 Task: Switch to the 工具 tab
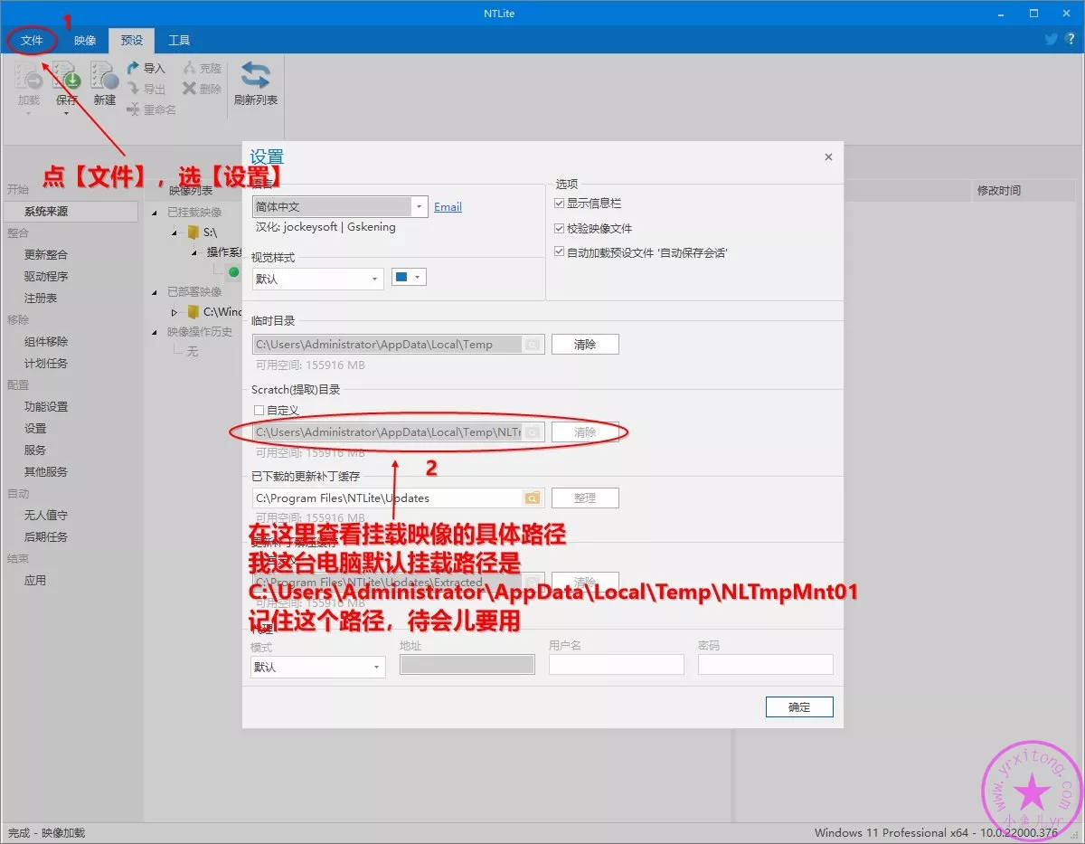179,40
